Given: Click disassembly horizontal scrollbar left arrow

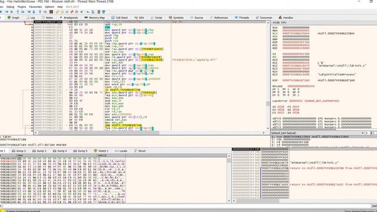Looking at the screenshot, I should click(x=36, y=132).
